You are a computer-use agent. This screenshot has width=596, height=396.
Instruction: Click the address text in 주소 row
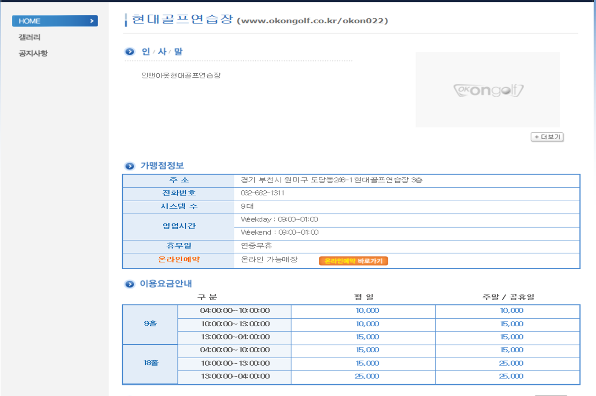[x=331, y=180]
